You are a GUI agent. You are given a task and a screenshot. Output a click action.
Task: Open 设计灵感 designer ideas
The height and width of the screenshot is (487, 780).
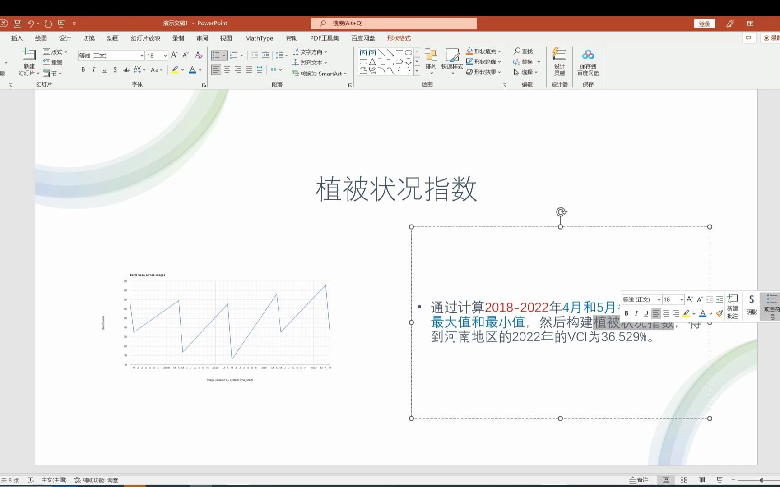[x=560, y=62]
